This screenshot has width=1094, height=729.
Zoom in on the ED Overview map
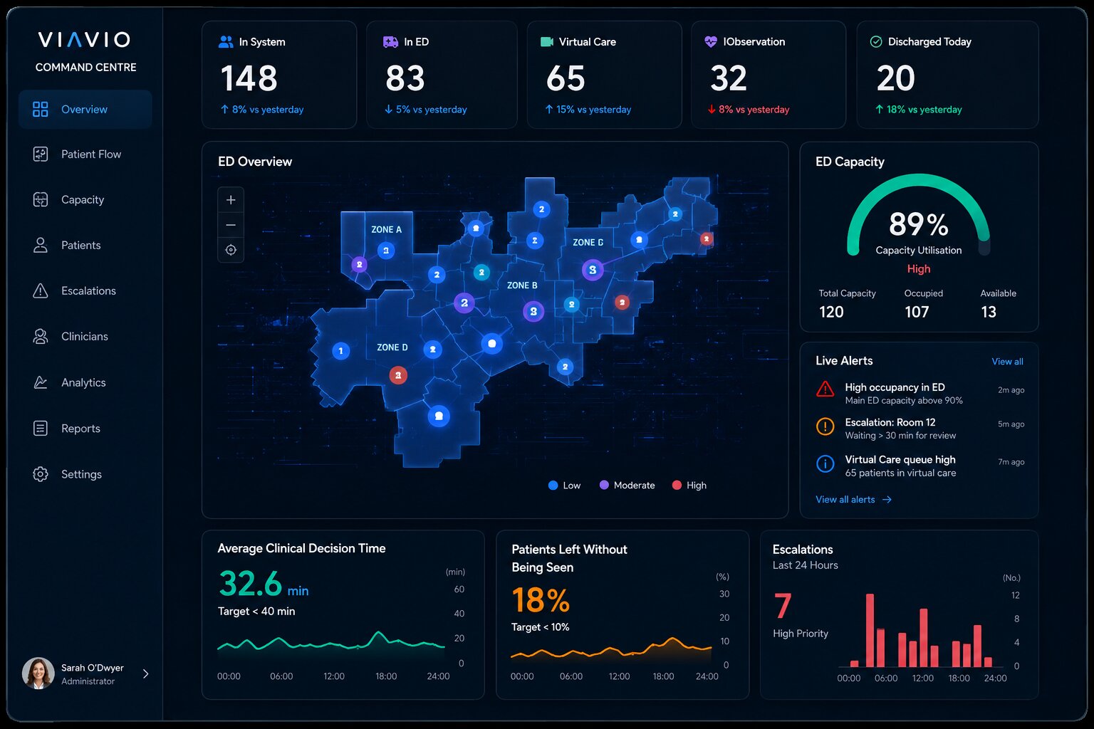tap(231, 200)
